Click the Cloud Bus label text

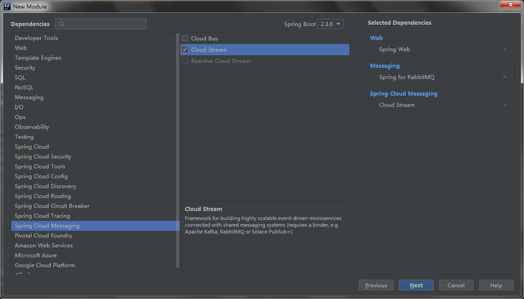click(x=204, y=38)
